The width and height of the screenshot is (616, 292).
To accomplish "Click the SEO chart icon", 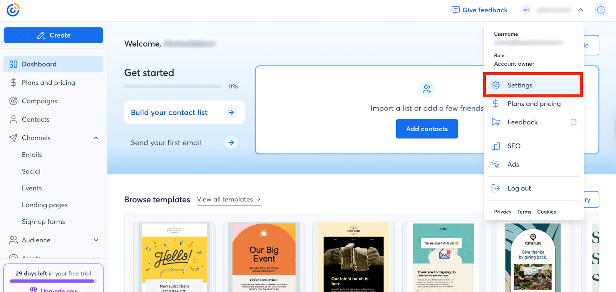I will [496, 146].
